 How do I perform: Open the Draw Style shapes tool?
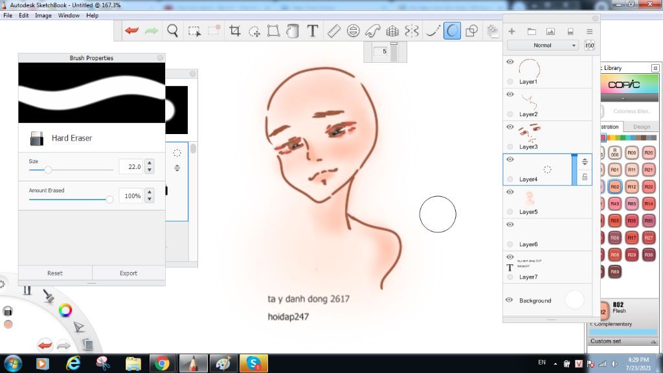tap(471, 31)
